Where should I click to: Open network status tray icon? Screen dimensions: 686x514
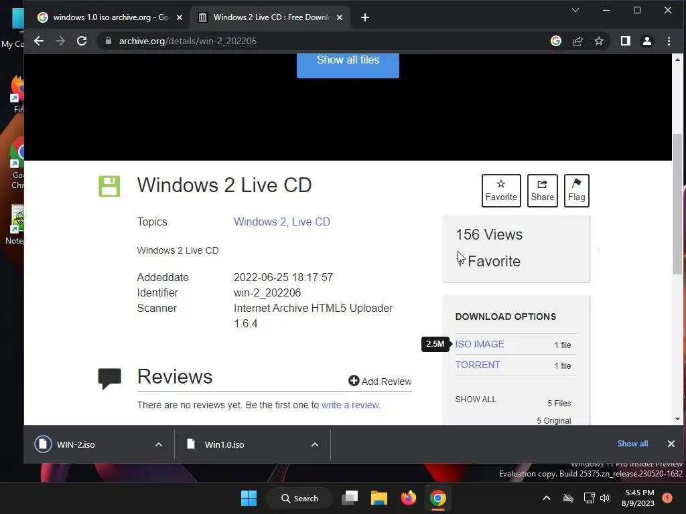[590, 498]
